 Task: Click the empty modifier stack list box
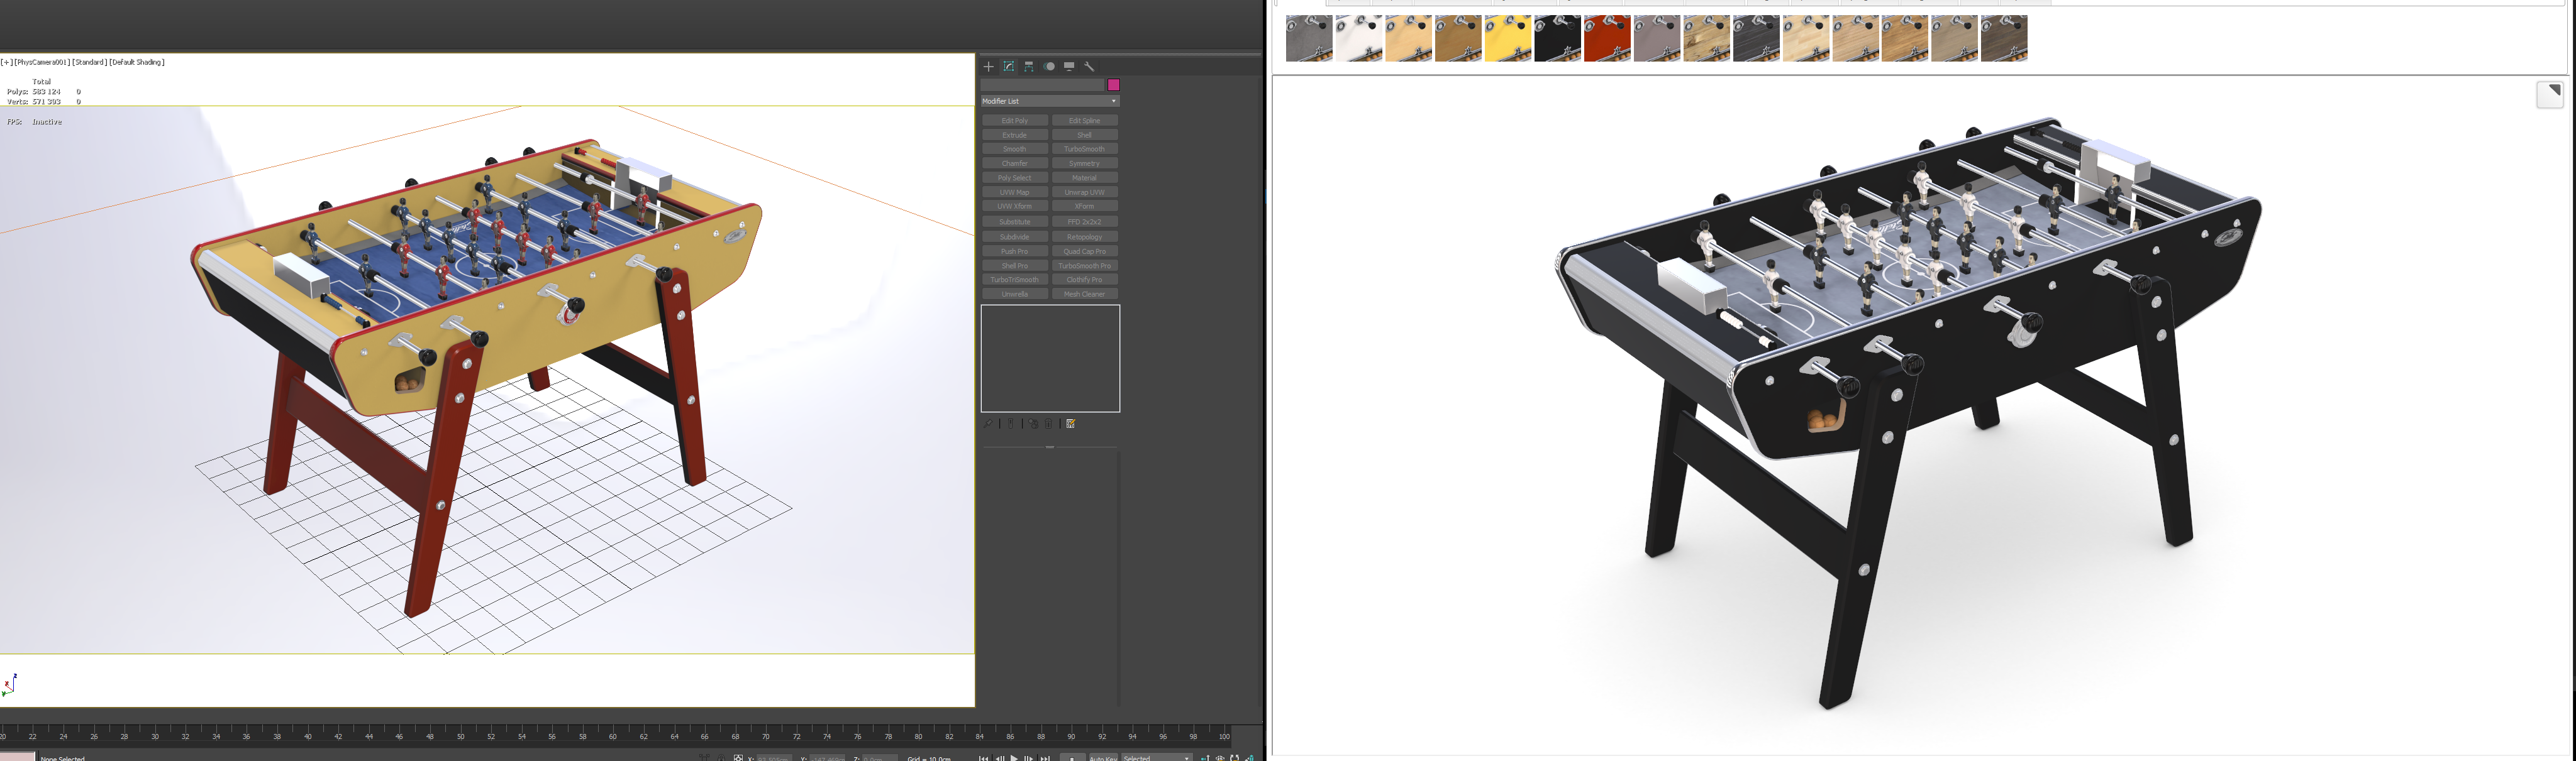tap(1050, 359)
